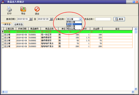
Task: Sort by 总金额 column header
Action: coord(96,29)
